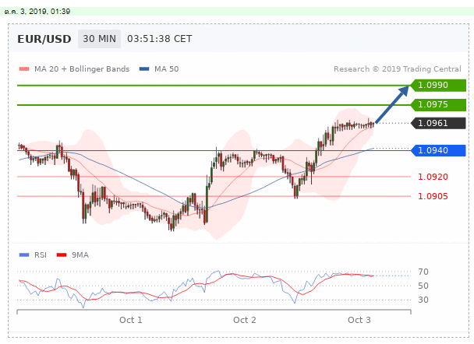Select the 1.0990 resistance price label
This screenshot has width=474, height=344.
pos(438,86)
